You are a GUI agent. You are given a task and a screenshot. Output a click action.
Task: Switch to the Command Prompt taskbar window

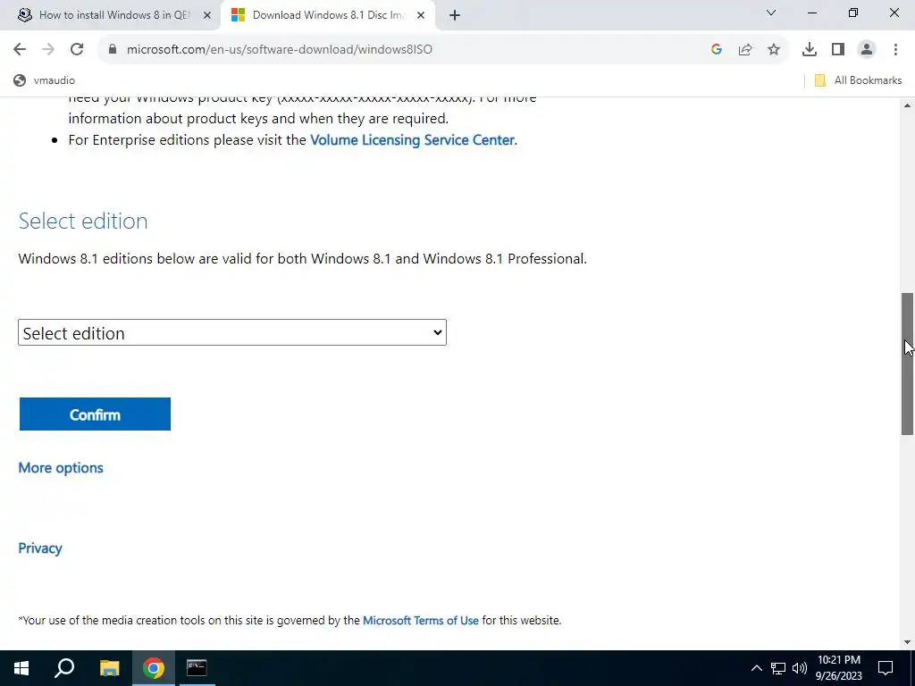click(197, 668)
